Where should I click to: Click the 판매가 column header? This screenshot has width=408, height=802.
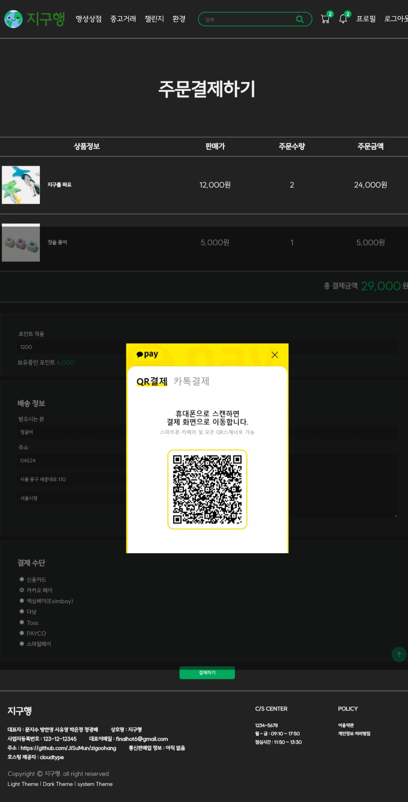pos(215,147)
